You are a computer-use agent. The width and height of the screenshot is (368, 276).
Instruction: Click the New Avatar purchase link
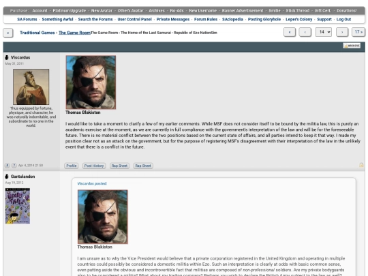(x=102, y=10)
